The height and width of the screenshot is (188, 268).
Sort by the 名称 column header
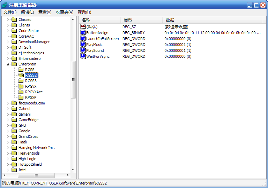100,20
